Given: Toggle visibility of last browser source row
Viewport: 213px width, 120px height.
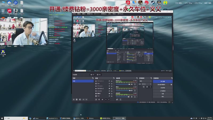Looking at the screenshot, I should [x=109, y=96].
